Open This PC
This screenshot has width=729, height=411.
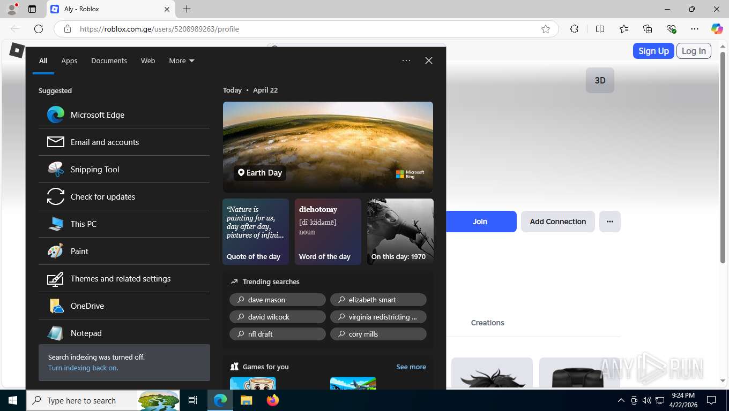coord(124,224)
